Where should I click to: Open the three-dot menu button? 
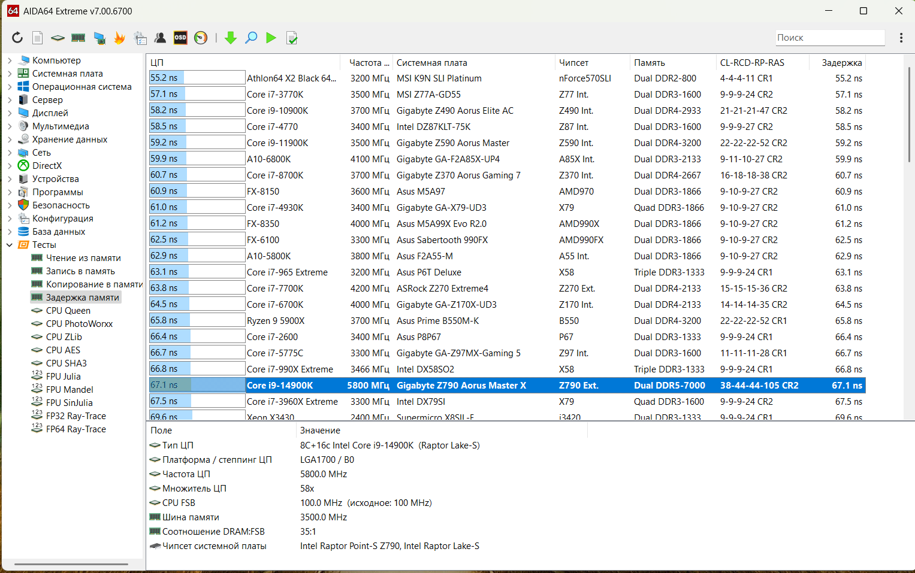[901, 38]
